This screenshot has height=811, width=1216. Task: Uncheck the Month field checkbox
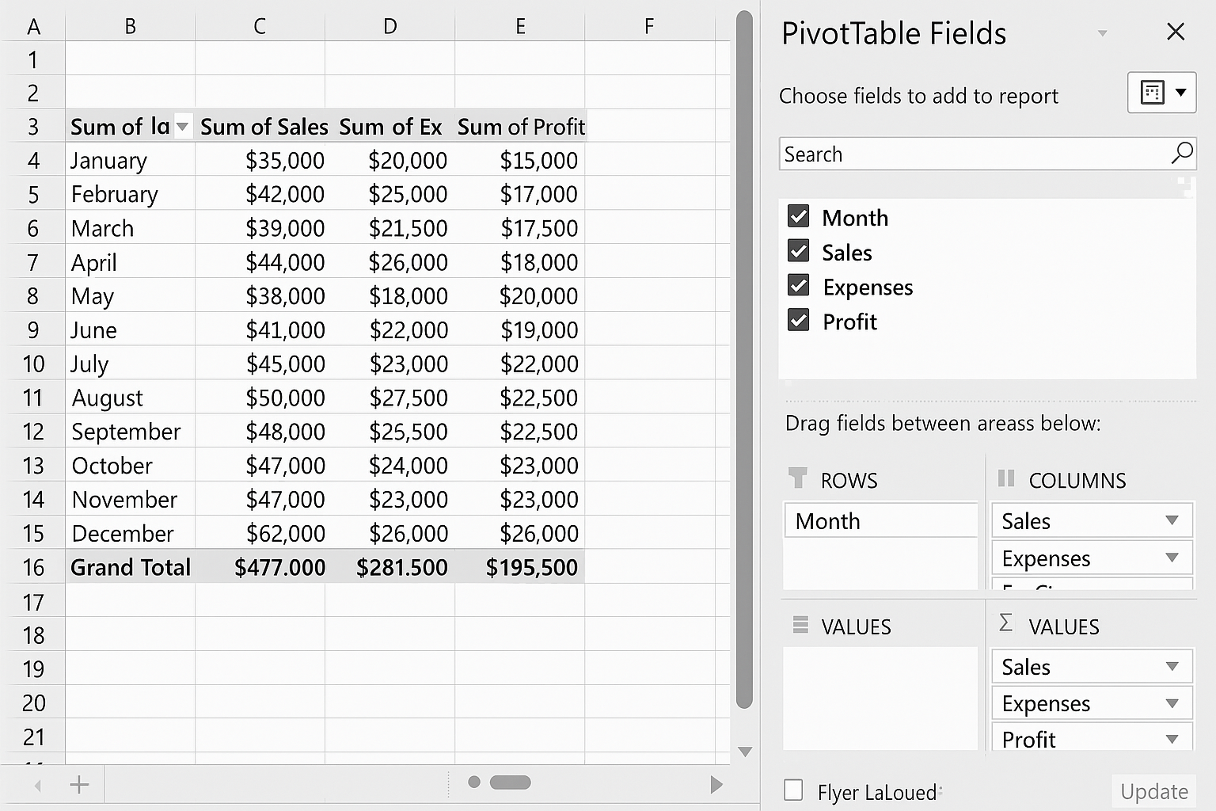pyautogui.click(x=798, y=216)
